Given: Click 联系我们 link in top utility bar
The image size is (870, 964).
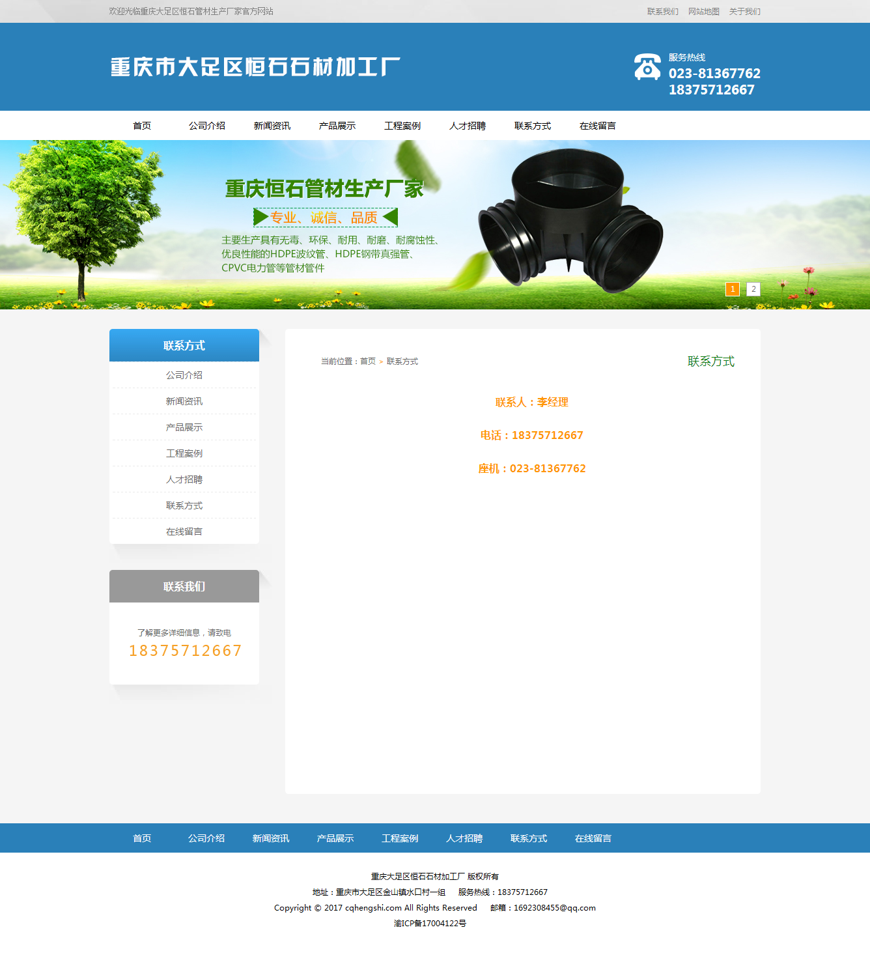Looking at the screenshot, I should [662, 12].
